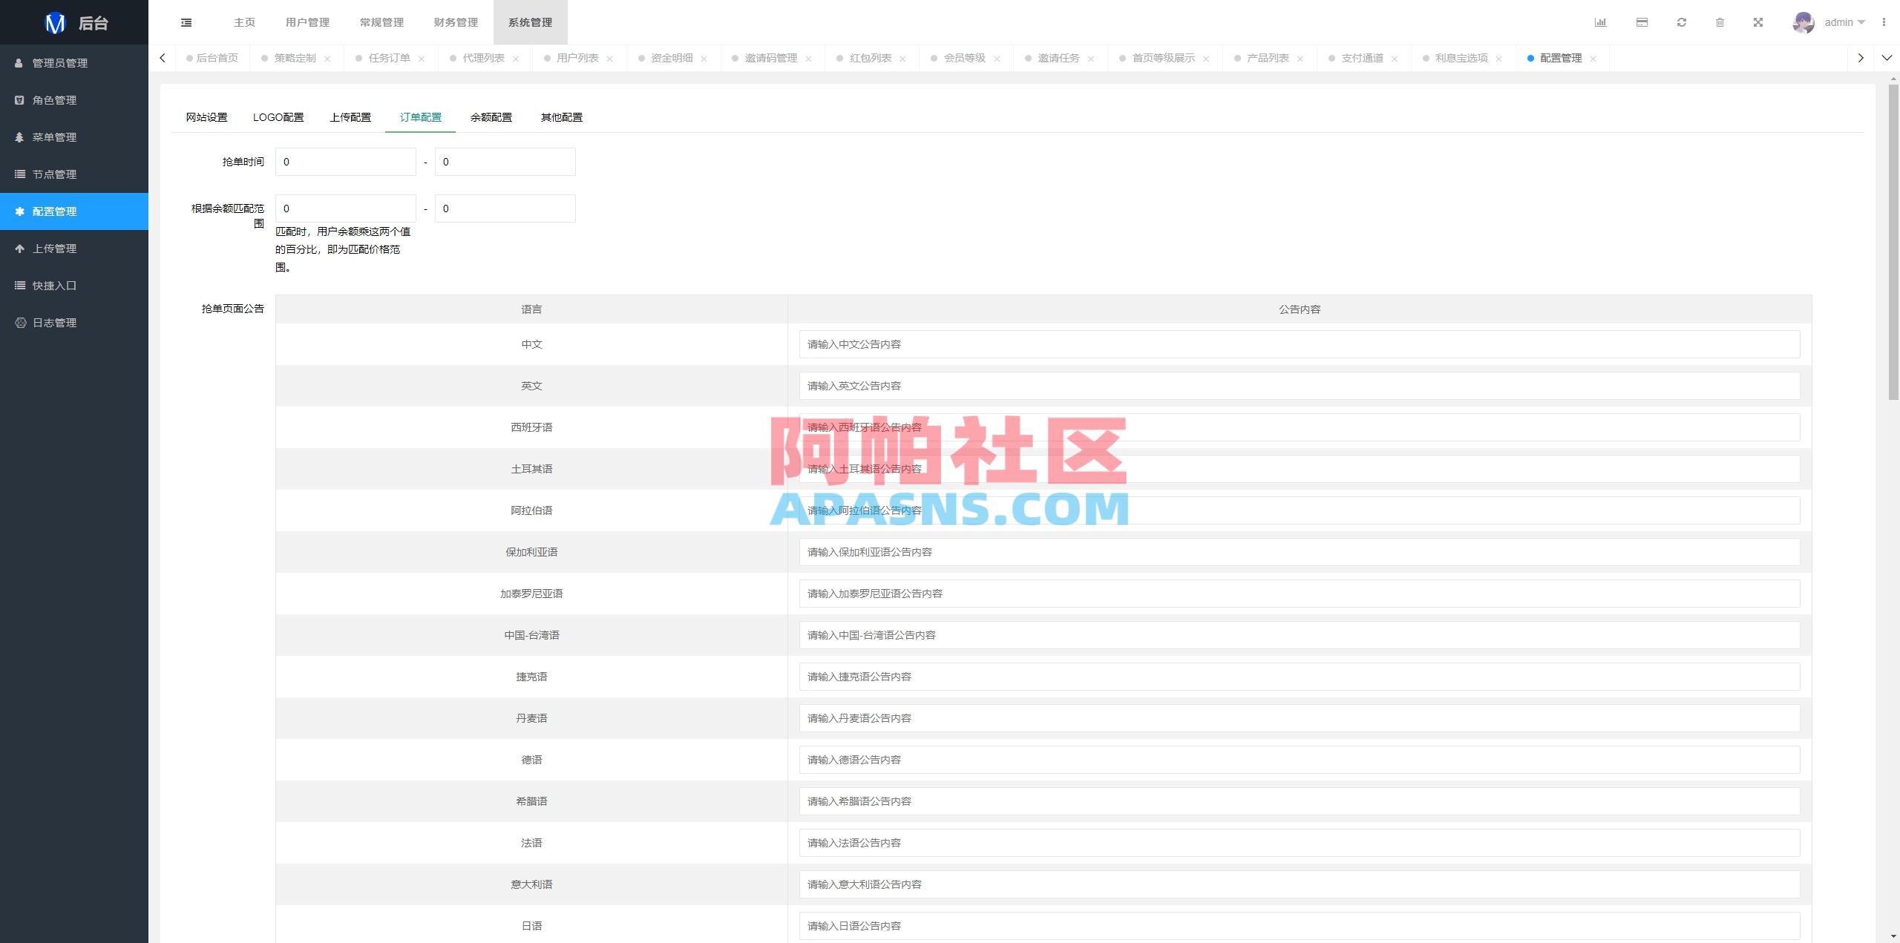The width and height of the screenshot is (1900, 943).
Task: Collapse sidebar with the hamburger icon
Action: click(x=186, y=22)
